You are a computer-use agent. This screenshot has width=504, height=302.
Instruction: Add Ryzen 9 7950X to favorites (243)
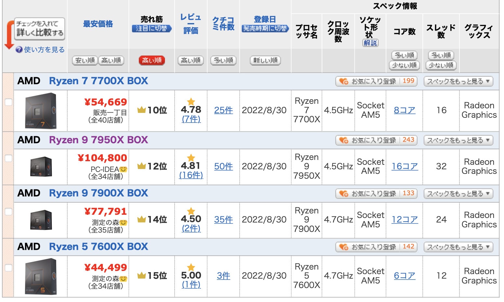(377, 140)
